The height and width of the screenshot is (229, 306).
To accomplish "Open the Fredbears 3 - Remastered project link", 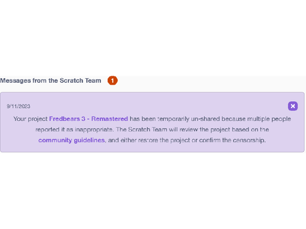I will click(89, 119).
